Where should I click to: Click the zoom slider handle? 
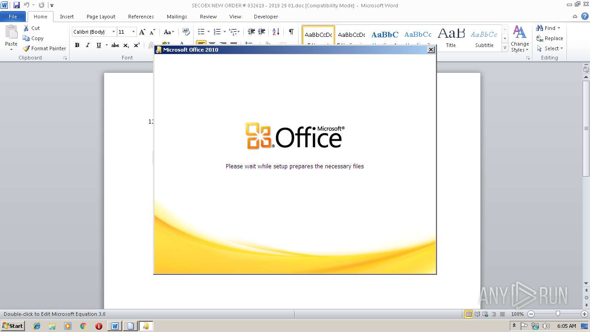point(558,314)
